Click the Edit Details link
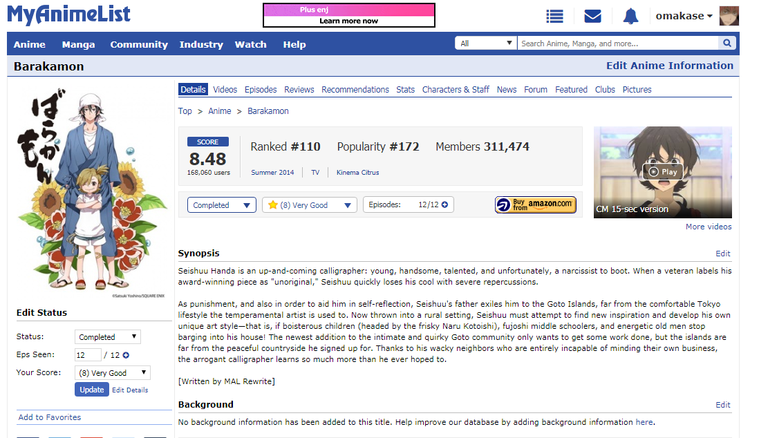This screenshot has width=759, height=438. click(130, 390)
